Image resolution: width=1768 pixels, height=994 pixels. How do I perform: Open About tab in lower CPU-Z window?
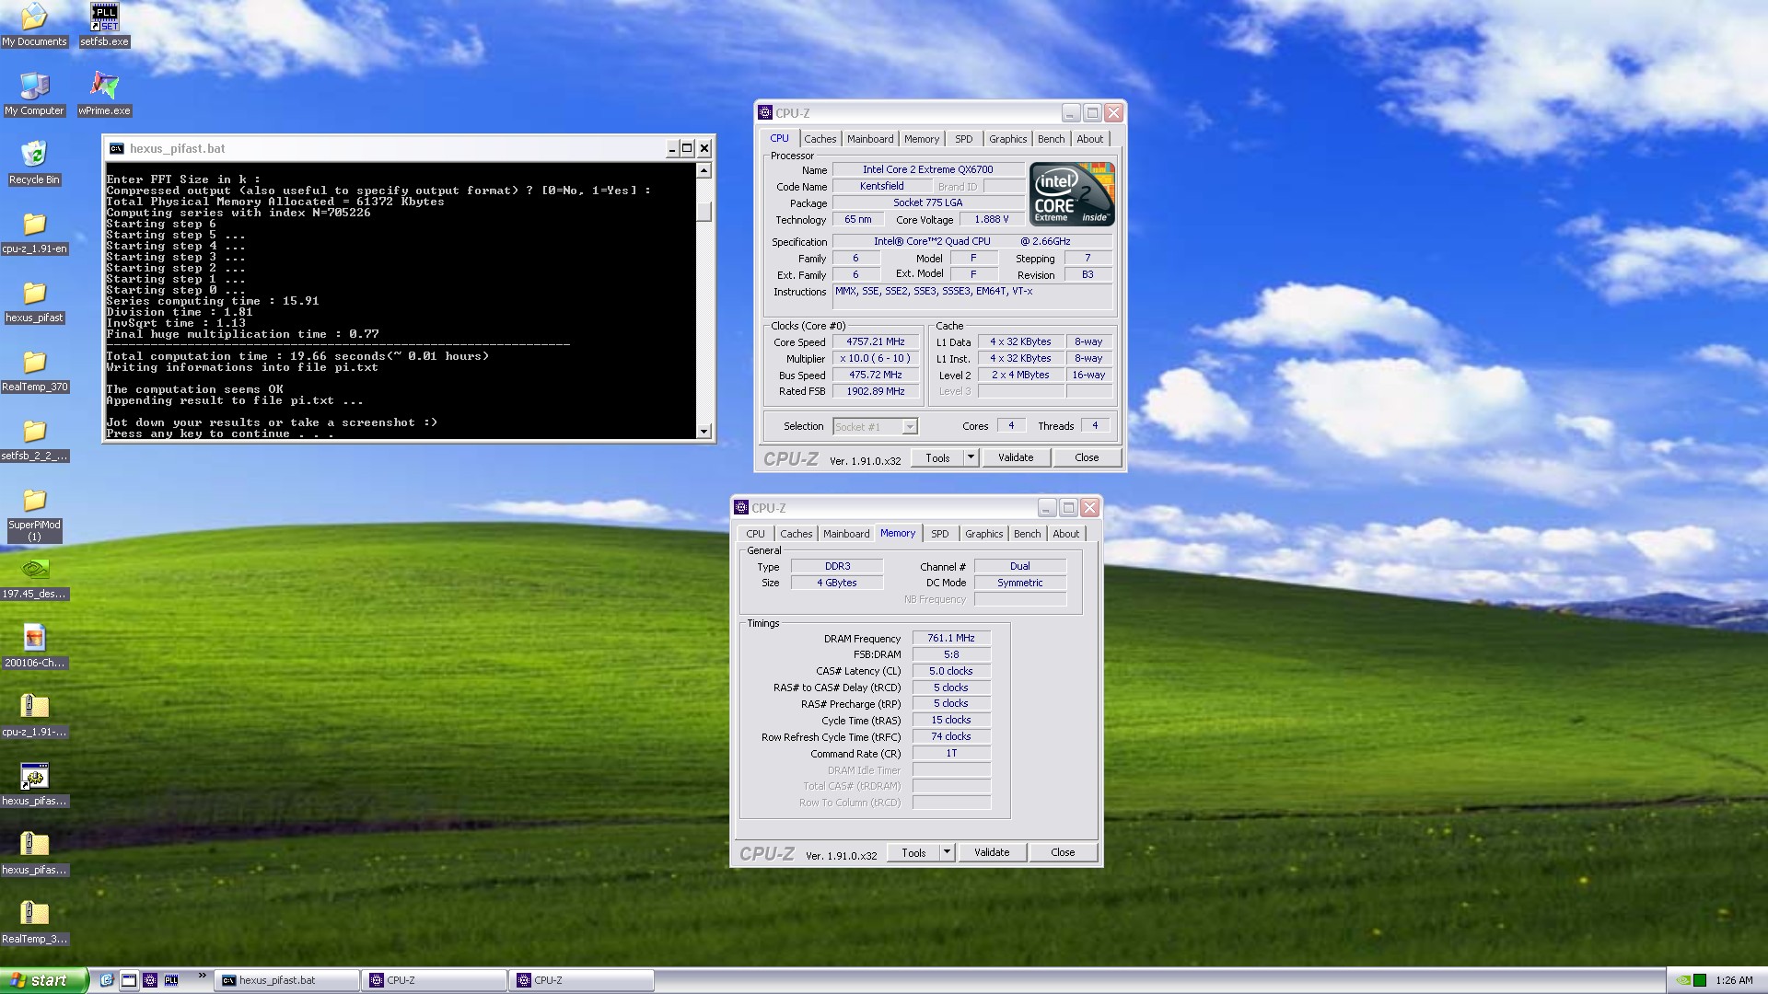click(x=1065, y=534)
